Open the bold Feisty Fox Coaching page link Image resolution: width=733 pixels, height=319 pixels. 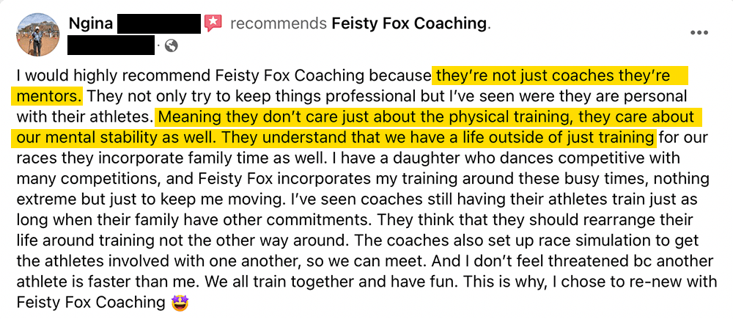[x=409, y=23]
